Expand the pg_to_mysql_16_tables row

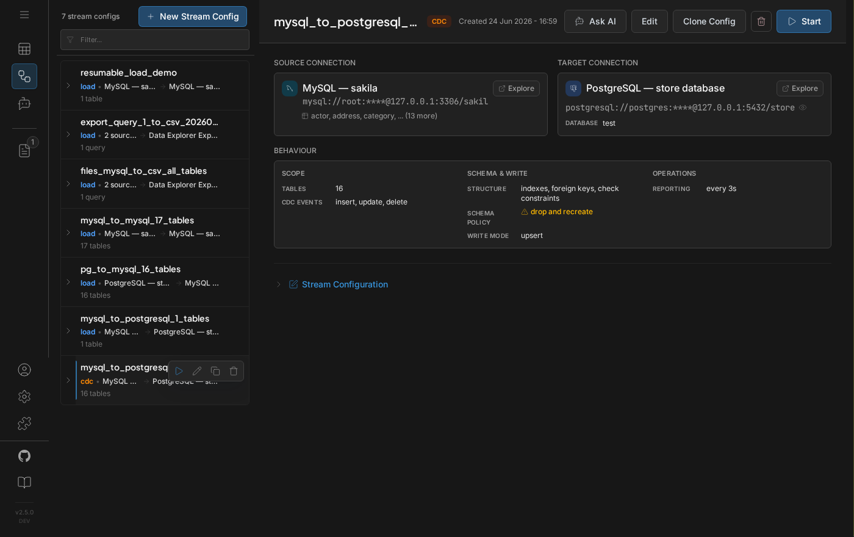coord(68,282)
